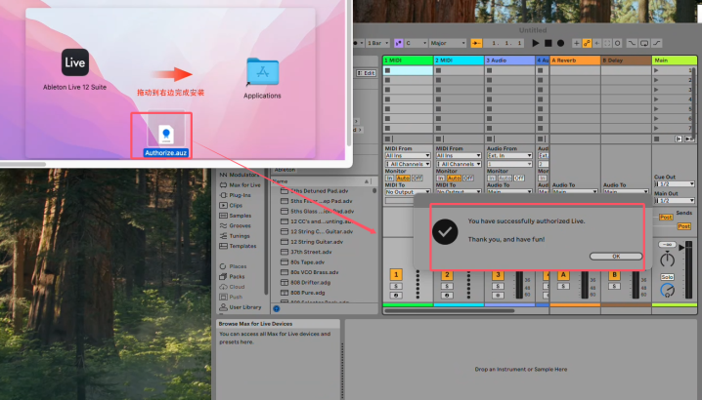This screenshot has width=702, height=400.
Task: Set 2 MIDI track monitor to Off
Action: click(x=468, y=178)
